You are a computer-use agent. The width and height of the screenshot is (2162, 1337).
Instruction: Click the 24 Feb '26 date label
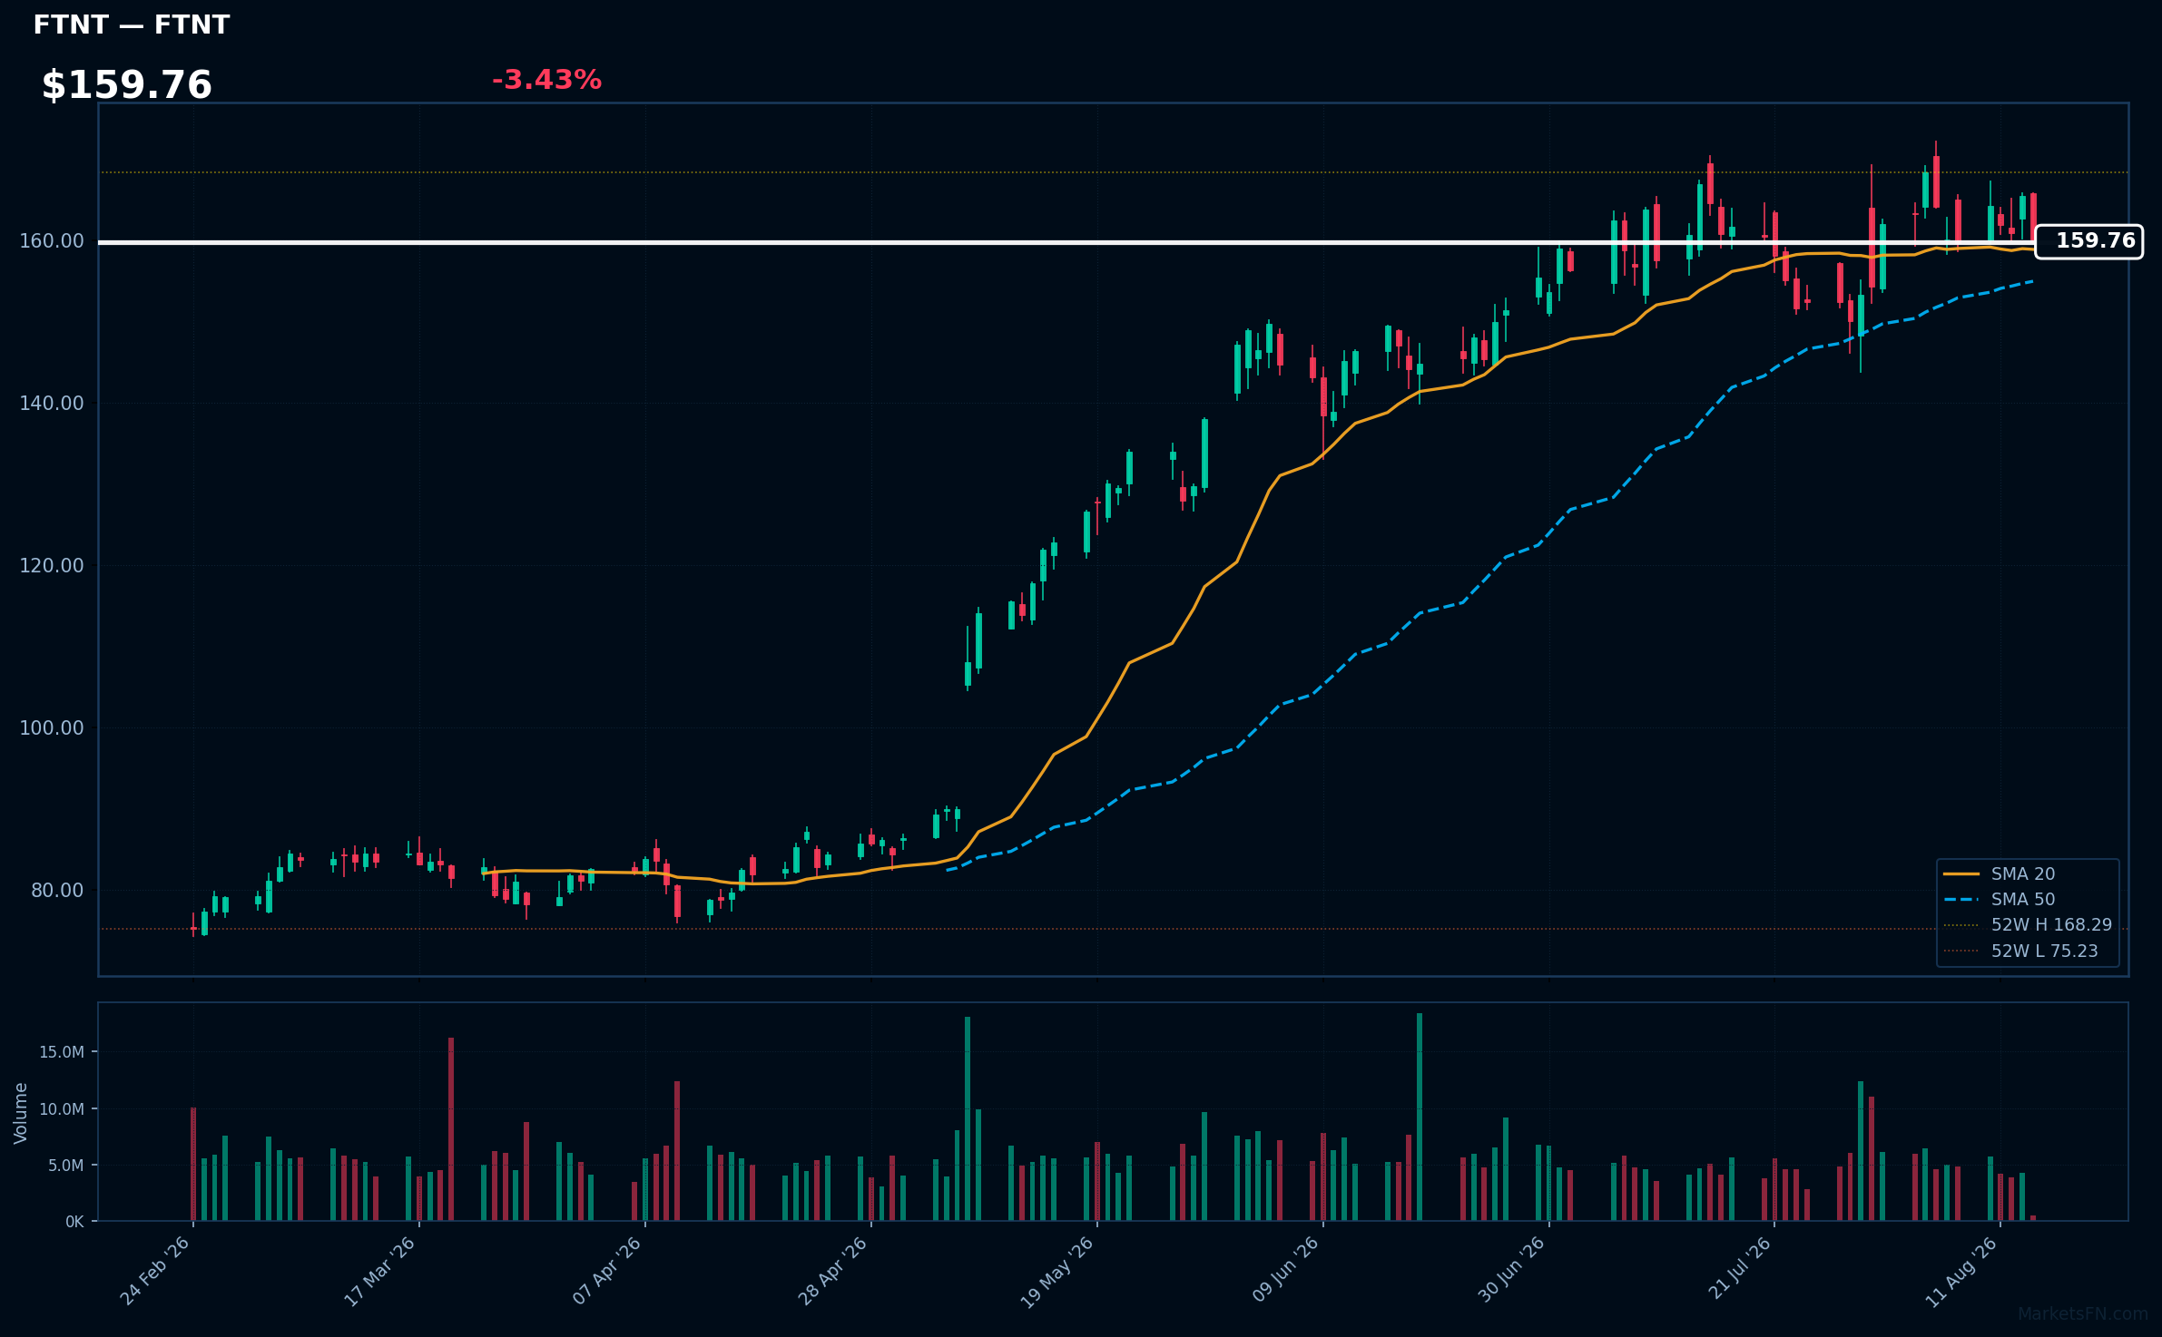pyautogui.click(x=155, y=1271)
